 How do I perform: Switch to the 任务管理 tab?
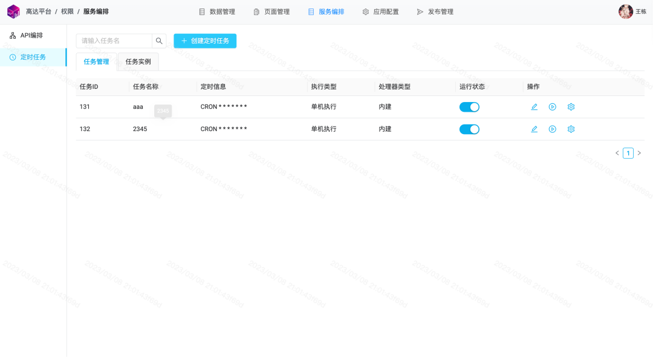(96, 62)
